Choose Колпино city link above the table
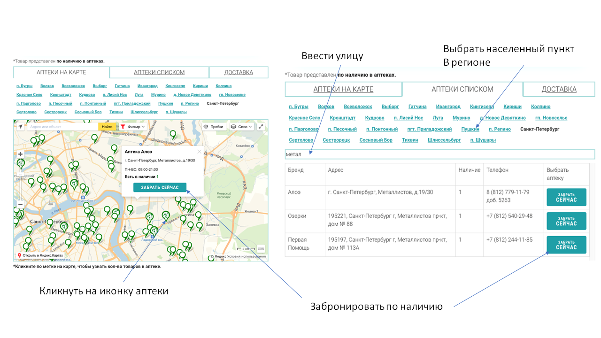The height and width of the screenshot is (338, 601). [540, 107]
